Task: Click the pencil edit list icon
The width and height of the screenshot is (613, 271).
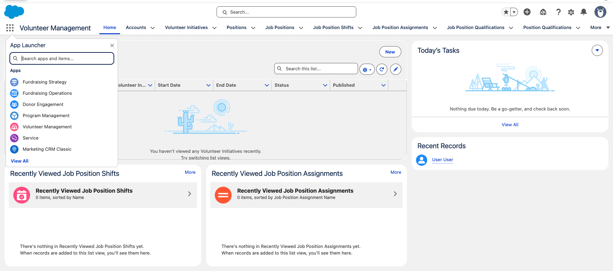Action: (395, 69)
